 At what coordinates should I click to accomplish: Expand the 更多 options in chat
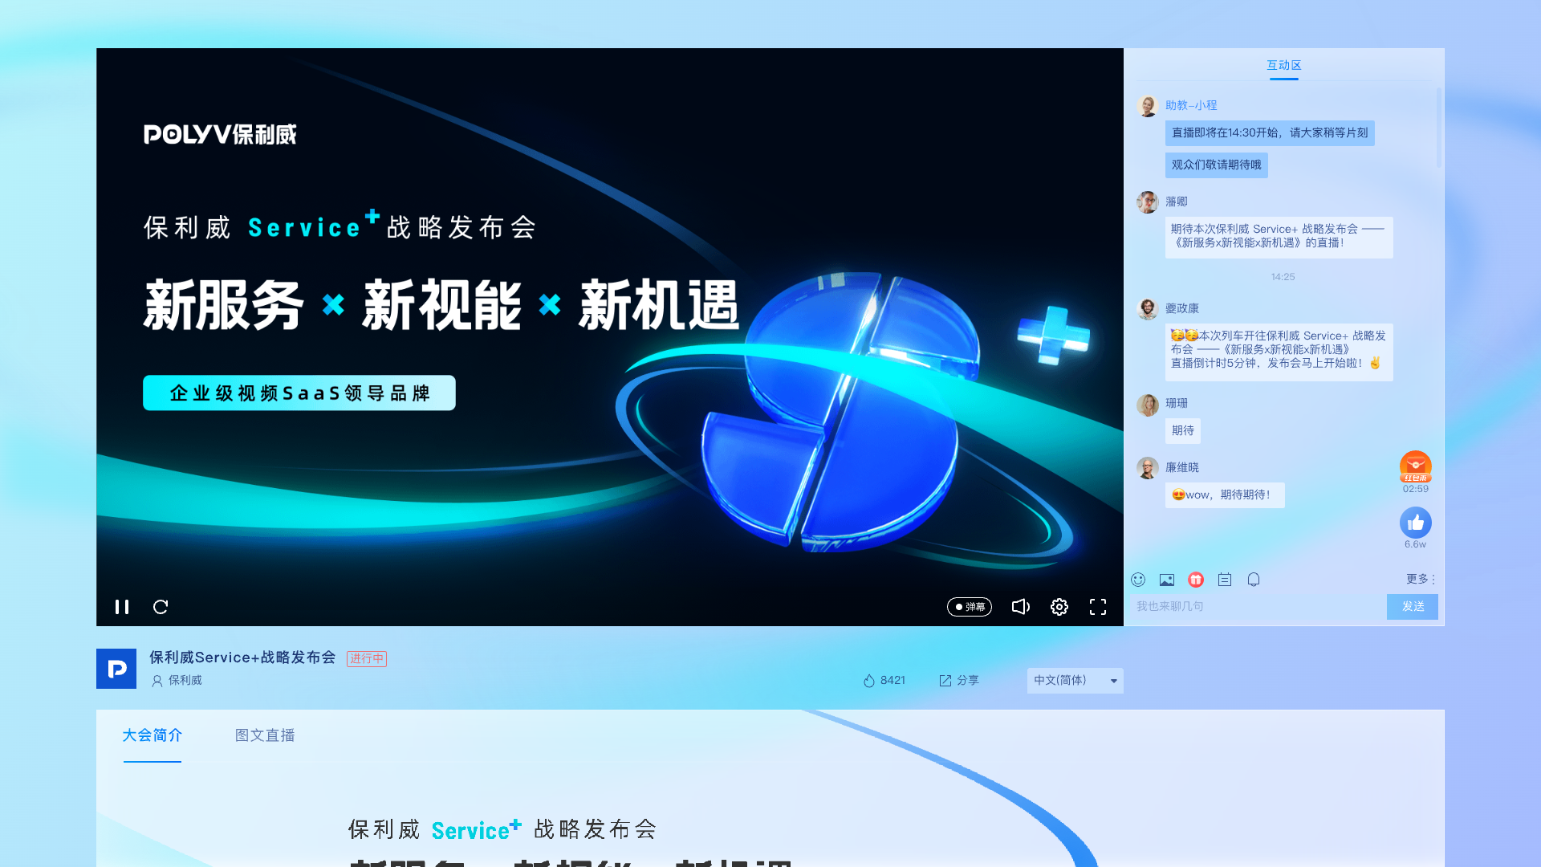tap(1420, 579)
